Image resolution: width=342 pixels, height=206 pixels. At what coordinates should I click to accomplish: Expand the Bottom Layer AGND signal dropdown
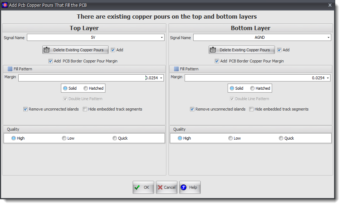[x=328, y=37]
